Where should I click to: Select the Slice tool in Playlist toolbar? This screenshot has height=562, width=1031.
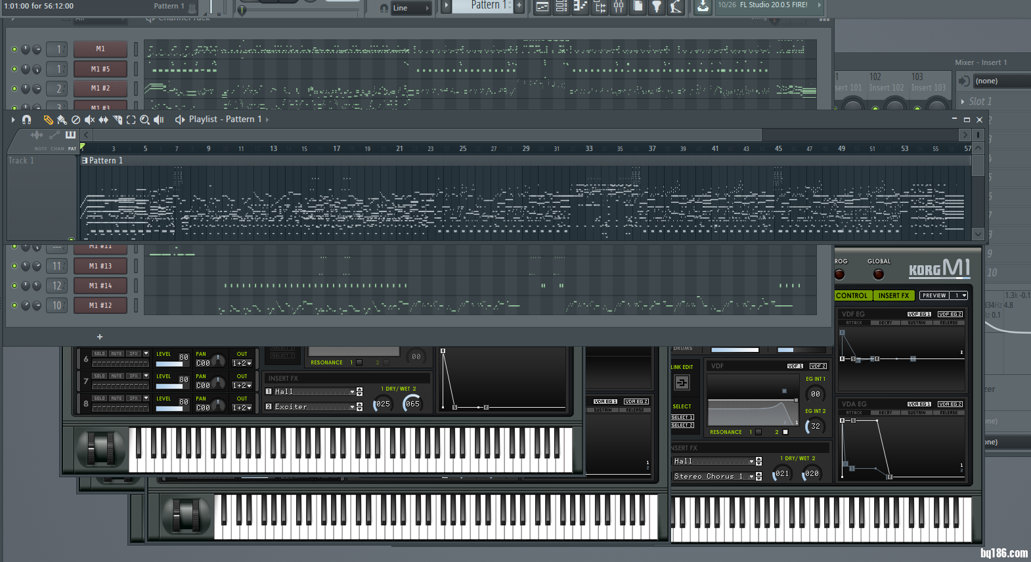pyautogui.click(x=117, y=119)
